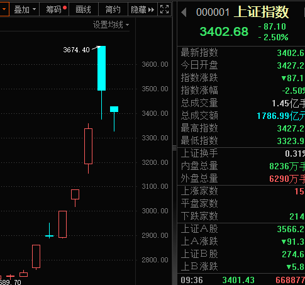Click the stock code 000001

point(213,12)
